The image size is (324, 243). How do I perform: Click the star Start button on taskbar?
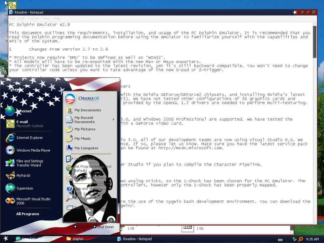point(6,239)
